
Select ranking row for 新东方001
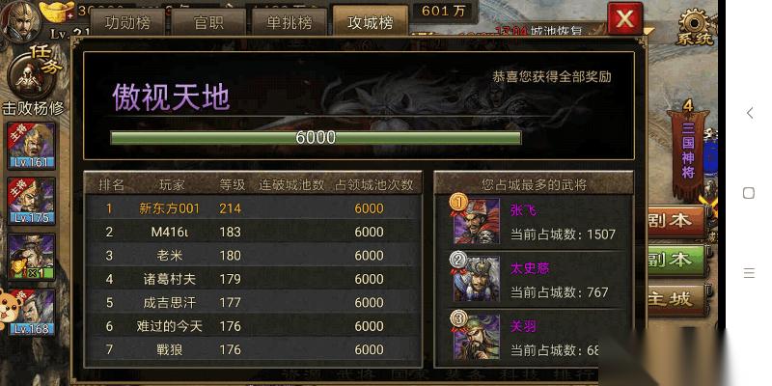point(254,208)
